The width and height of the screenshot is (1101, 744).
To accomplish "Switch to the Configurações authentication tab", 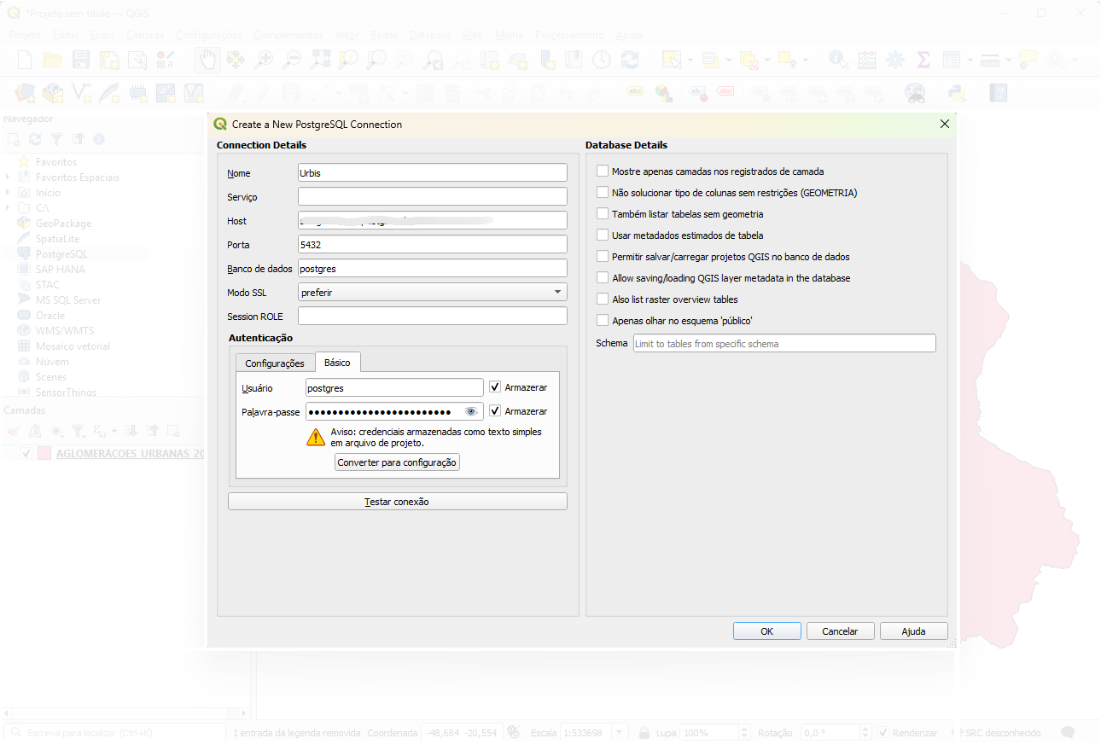I will click(275, 363).
